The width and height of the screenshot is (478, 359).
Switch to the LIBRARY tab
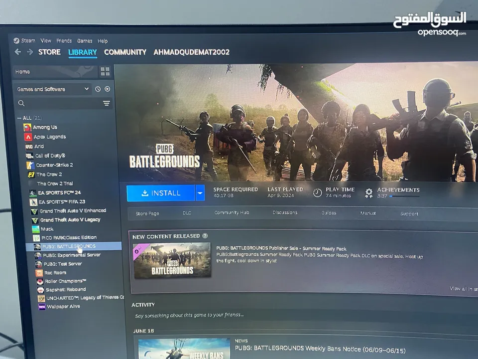tap(83, 52)
